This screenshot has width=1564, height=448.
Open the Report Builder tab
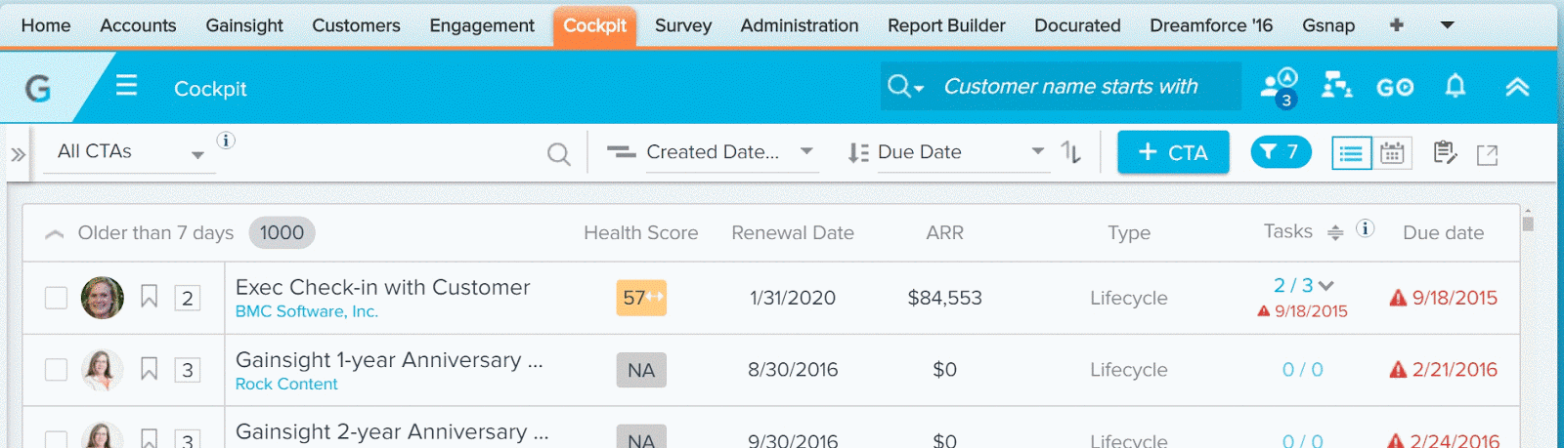(x=946, y=25)
